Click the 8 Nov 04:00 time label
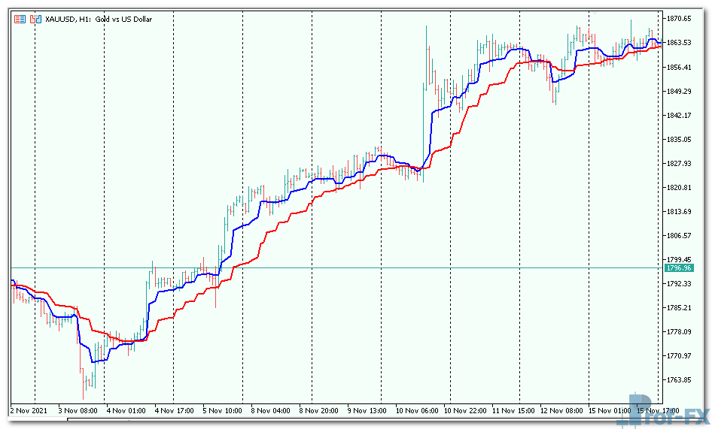This screenshot has height=429, width=712. [270, 410]
